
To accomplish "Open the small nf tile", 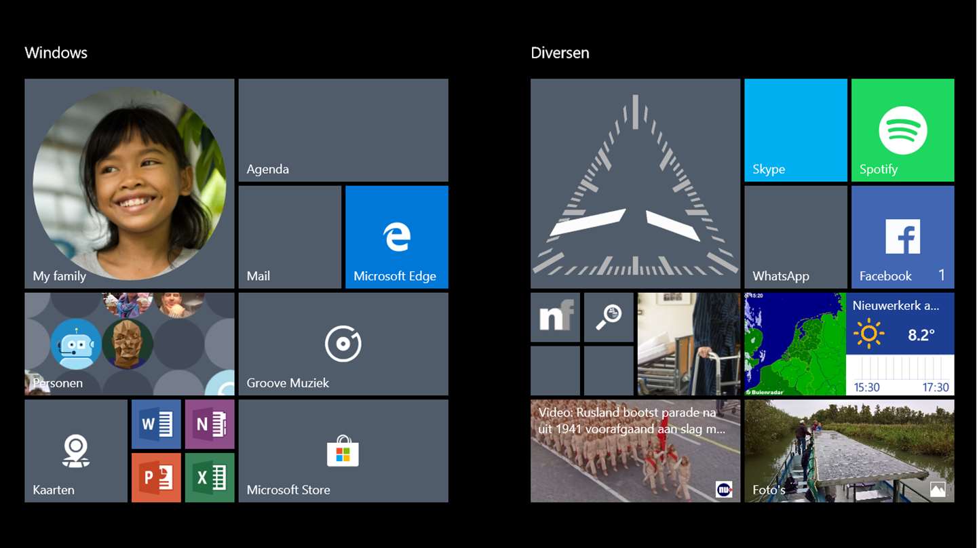I will 555,317.
